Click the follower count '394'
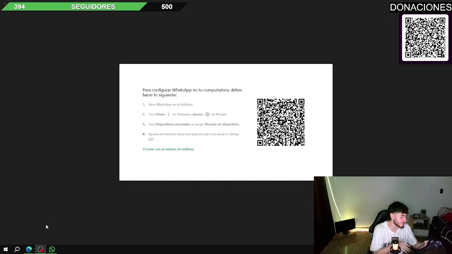This screenshot has height=254, width=452. [19, 7]
